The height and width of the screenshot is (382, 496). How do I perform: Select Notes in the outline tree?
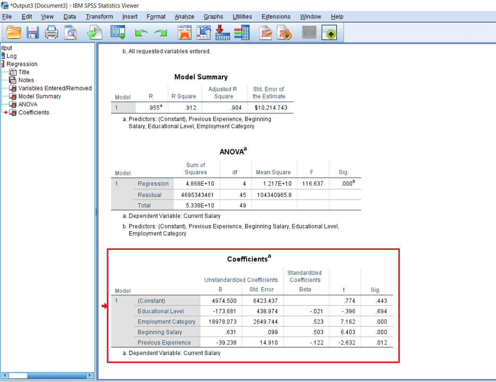pos(26,80)
